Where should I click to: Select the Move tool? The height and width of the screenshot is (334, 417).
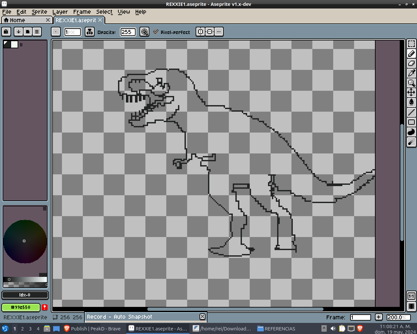point(411,92)
